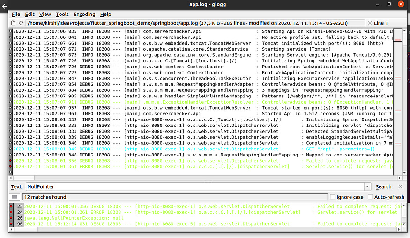Screen dimensions: 410x238
Task: Click the match overview bar with red marks
Action: click(398, 102)
